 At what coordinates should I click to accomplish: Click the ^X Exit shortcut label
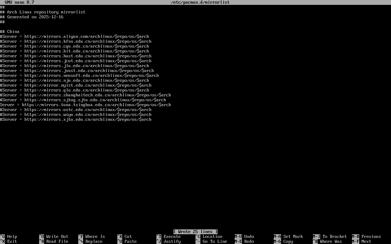(x=9, y=241)
